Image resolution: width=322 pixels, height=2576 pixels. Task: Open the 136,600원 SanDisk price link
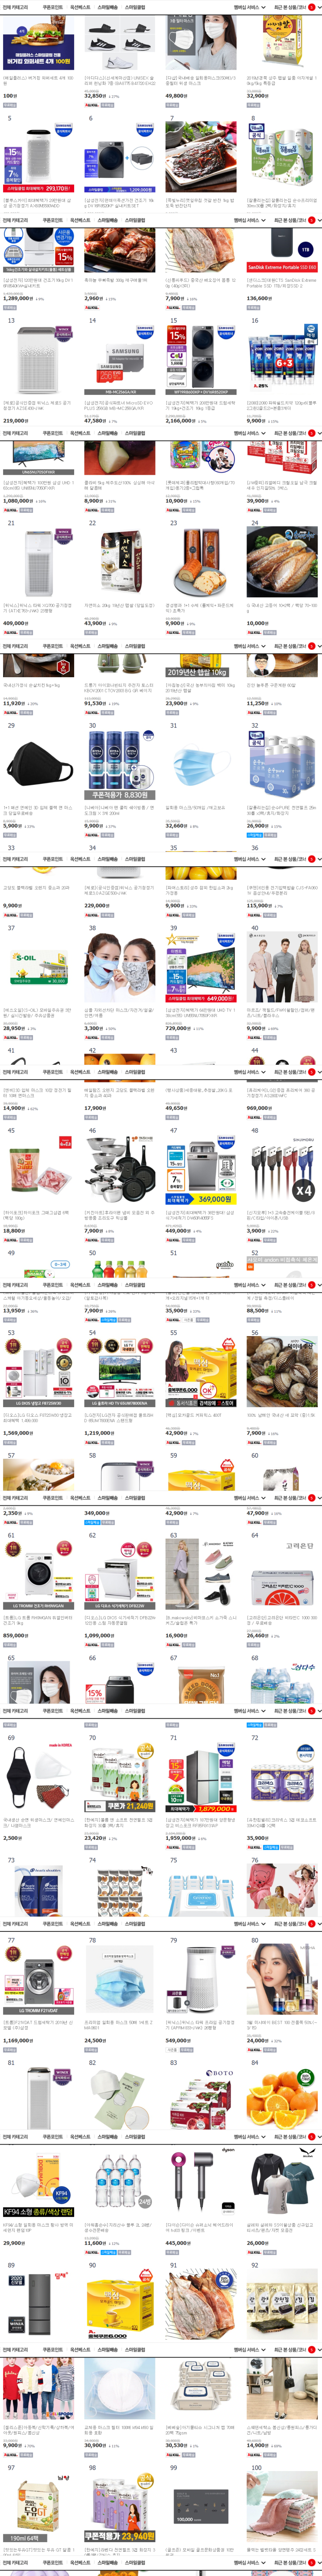[x=258, y=298]
